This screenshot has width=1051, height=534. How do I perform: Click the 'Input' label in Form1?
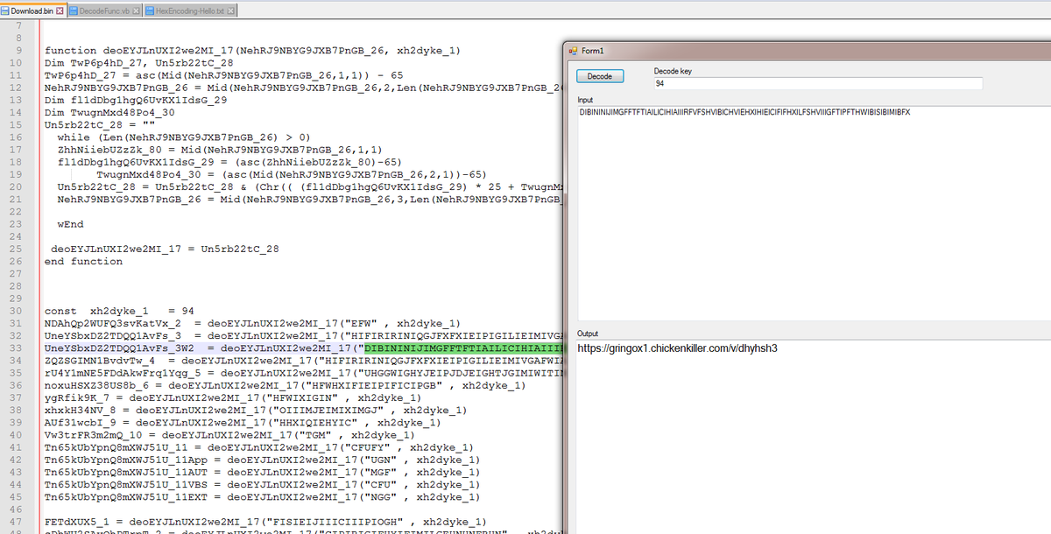[585, 101]
